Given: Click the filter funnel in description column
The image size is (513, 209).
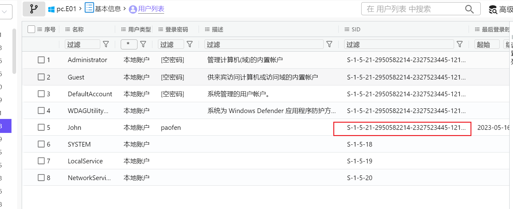Looking at the screenshot, I should point(329,44).
